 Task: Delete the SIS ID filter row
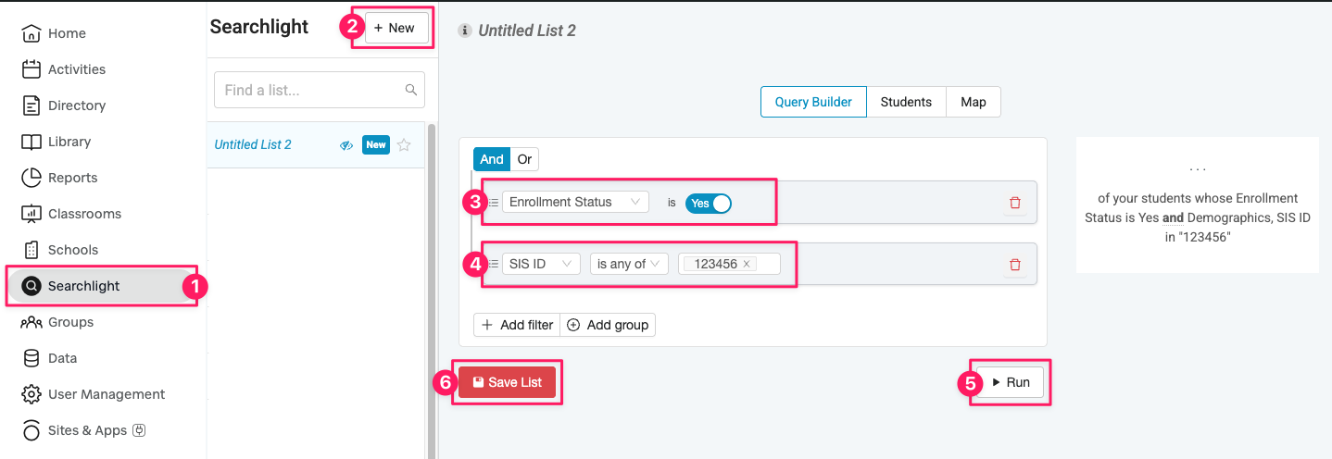(1014, 265)
